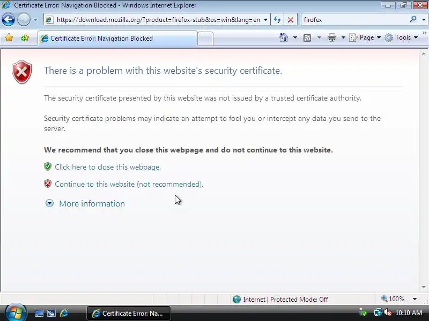Launch Internet Explorer from quick launch

pyautogui.click(x=64, y=313)
